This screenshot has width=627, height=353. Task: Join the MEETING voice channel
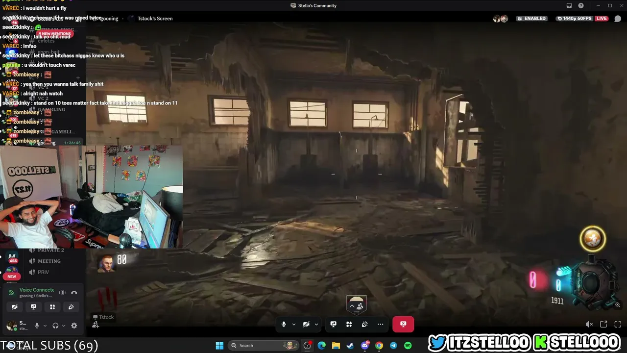click(x=49, y=261)
